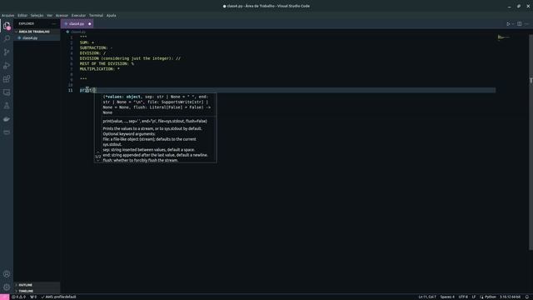The image size is (533, 300).
Task: Open the Executar menu
Action: 78,15
